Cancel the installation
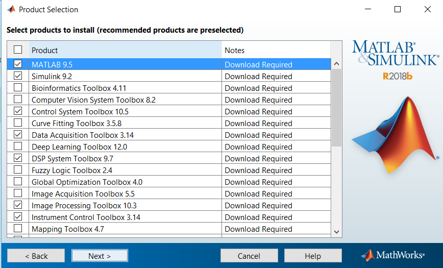 pos(249,256)
